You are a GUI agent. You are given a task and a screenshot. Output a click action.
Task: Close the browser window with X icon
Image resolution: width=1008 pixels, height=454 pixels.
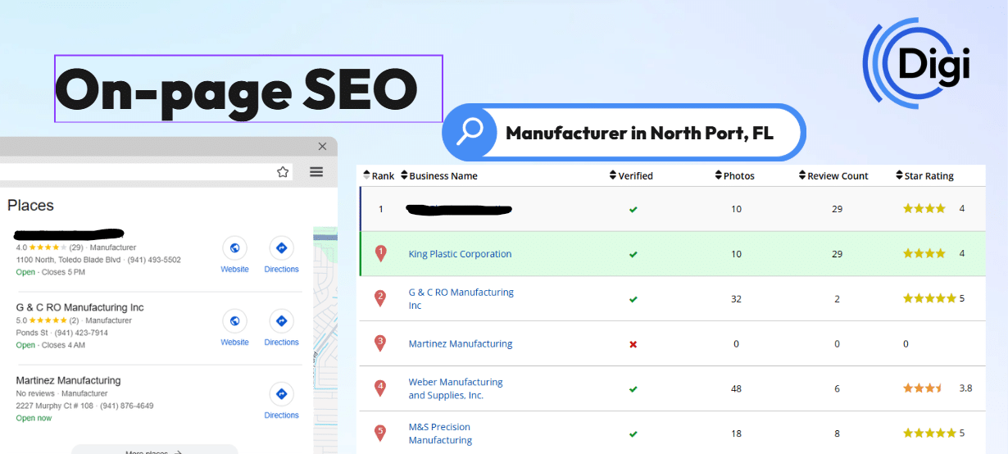pyautogui.click(x=322, y=147)
